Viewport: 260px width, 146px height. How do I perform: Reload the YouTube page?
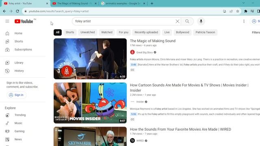(x=17, y=11)
